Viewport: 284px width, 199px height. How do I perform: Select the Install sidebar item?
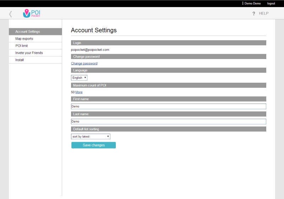pyautogui.click(x=35, y=60)
